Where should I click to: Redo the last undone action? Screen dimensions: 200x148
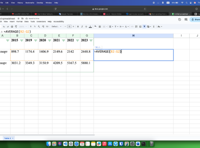(8, 27)
